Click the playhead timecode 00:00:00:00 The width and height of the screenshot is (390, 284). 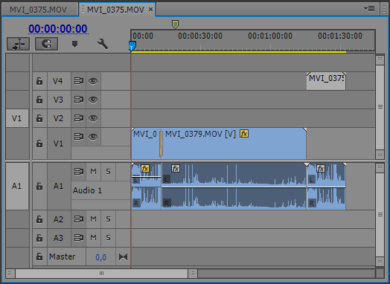[x=58, y=29]
